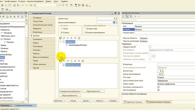This screenshot has height=110, width=195.
Task: Open dropdown arrow next to debug play icon
Action: coord(10,10)
